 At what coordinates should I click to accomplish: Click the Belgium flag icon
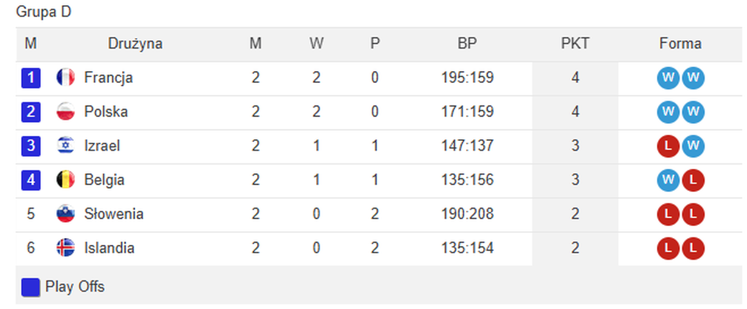tap(65, 180)
